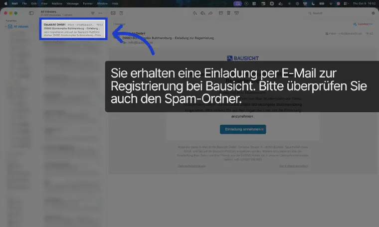
Task: Open the Edit menu
Action: [x=34, y=3]
